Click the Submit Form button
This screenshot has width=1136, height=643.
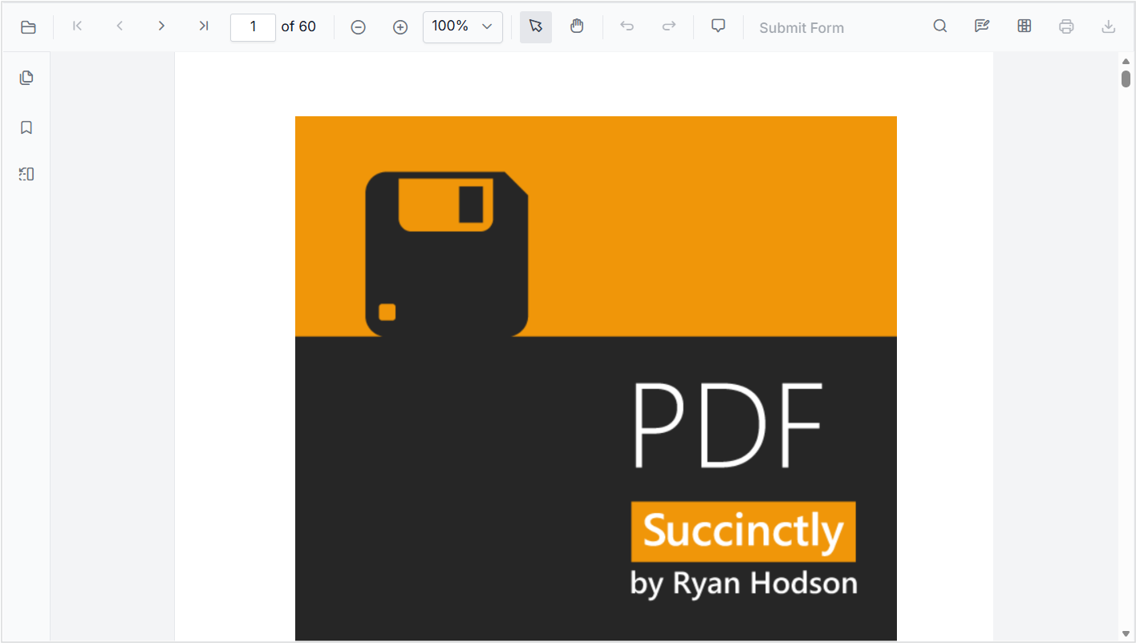click(x=801, y=27)
